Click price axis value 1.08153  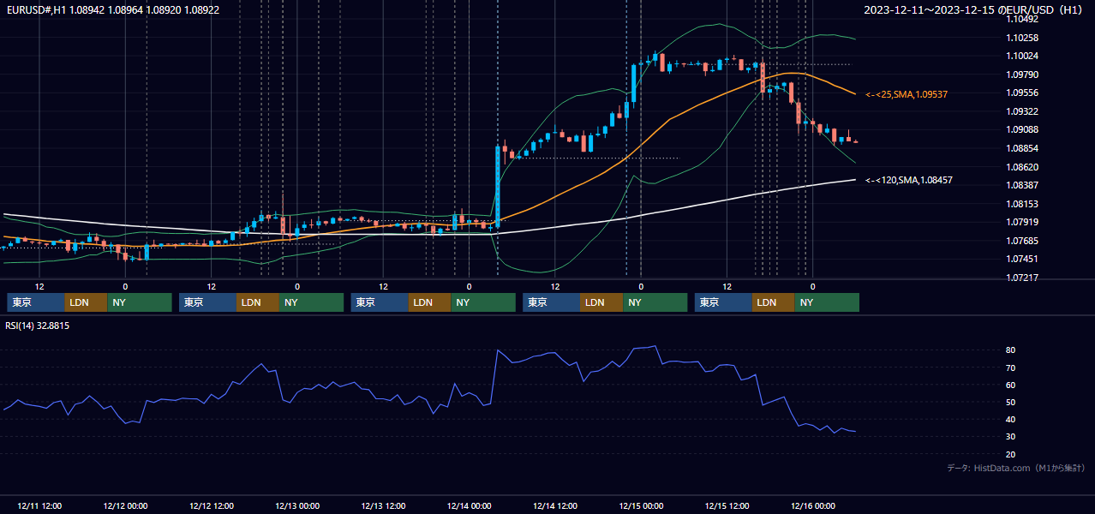[1023, 204]
